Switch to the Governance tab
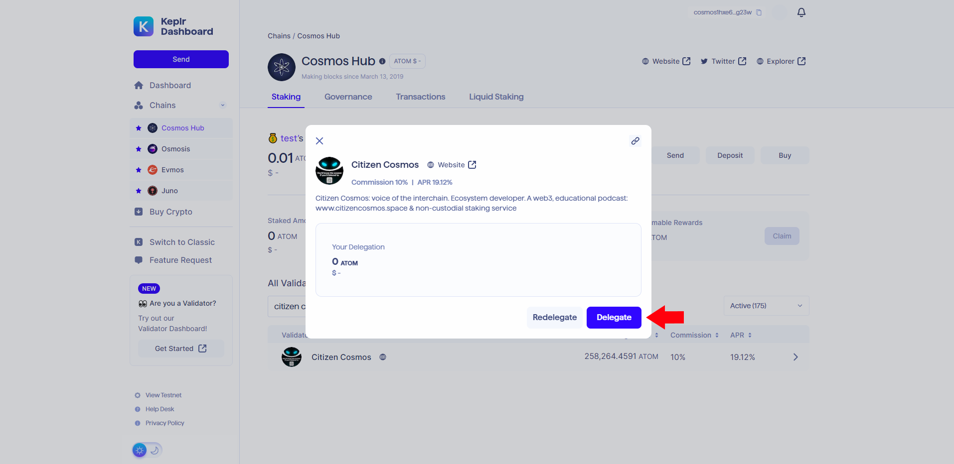The width and height of the screenshot is (954, 464). (348, 97)
